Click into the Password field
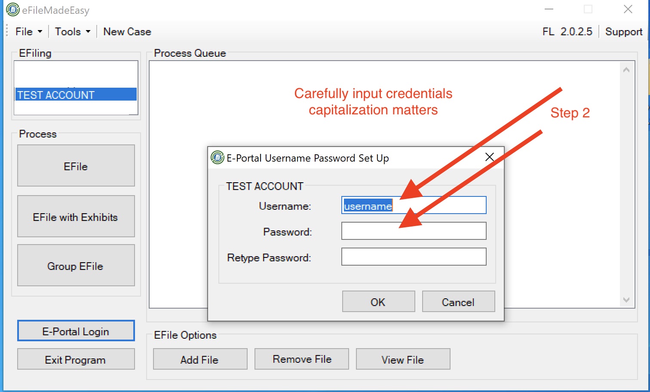Viewport: 650px width, 392px height. [414, 231]
